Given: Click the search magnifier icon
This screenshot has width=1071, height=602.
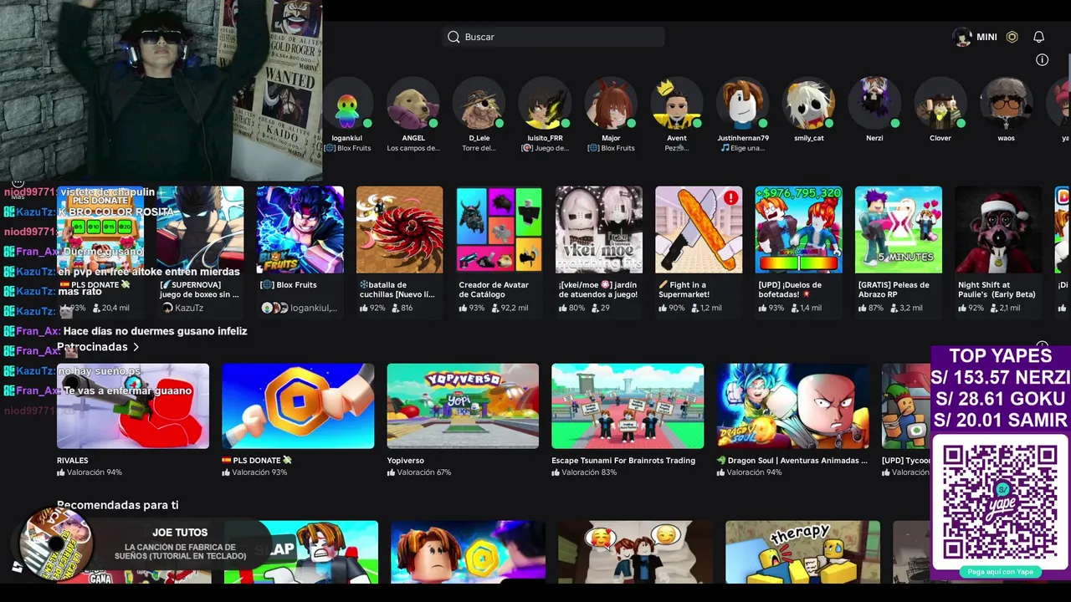Looking at the screenshot, I should pyautogui.click(x=454, y=37).
